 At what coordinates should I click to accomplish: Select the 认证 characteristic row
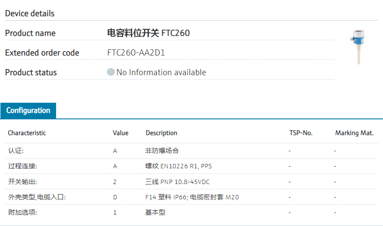coord(16,151)
